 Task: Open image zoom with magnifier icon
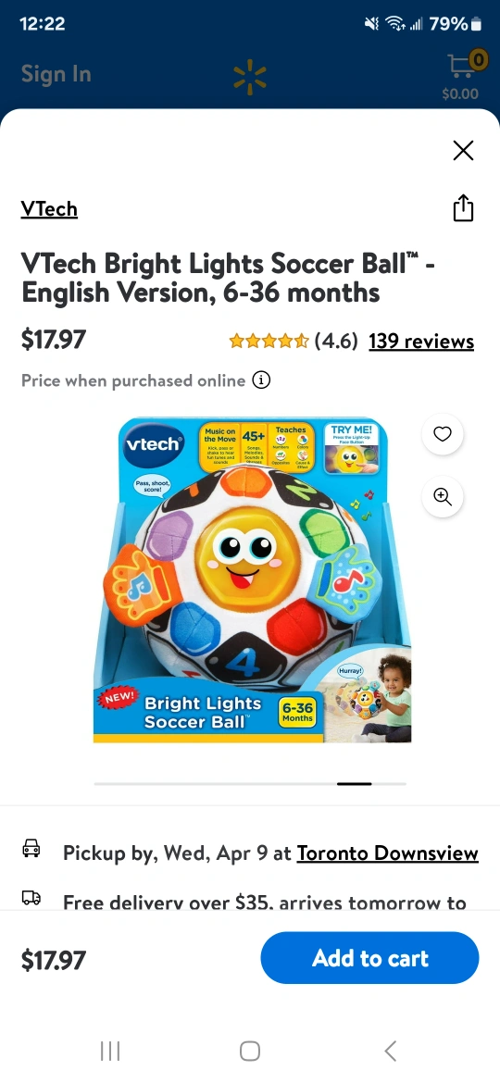[442, 496]
